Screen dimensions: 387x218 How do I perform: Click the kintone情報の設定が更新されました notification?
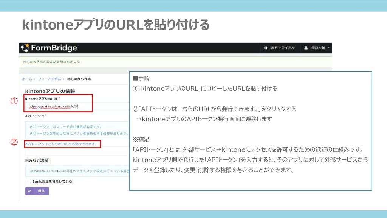175,62
